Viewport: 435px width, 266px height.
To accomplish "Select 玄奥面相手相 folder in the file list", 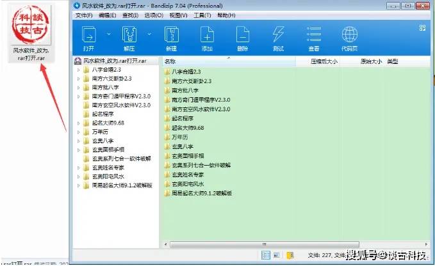I will point(184,156).
